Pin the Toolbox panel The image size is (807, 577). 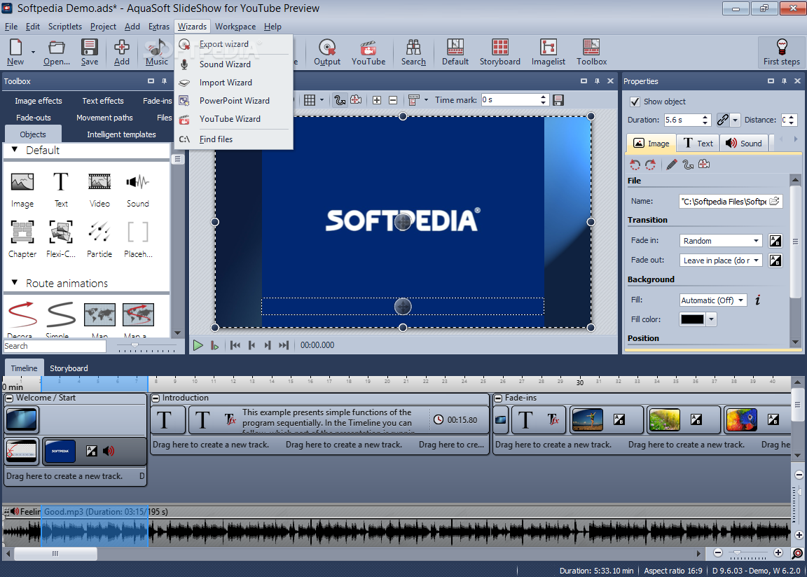tap(164, 81)
